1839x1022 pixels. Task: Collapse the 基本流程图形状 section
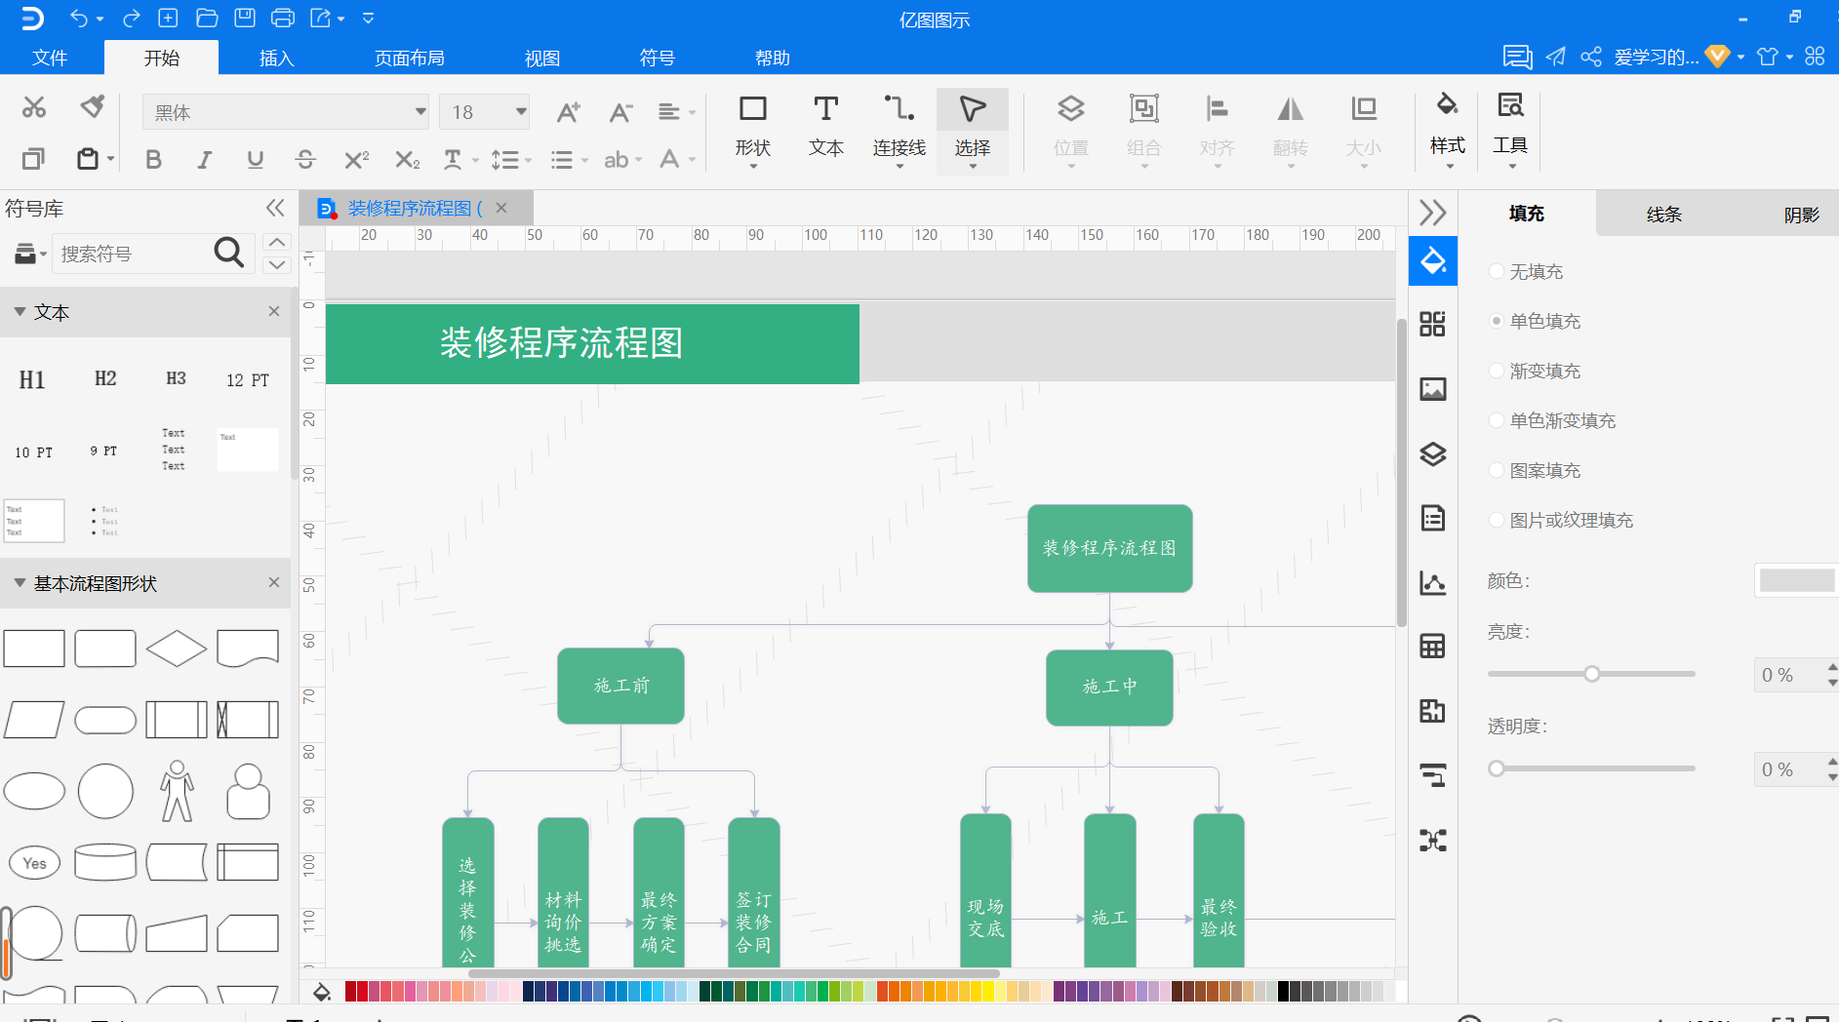[20, 583]
